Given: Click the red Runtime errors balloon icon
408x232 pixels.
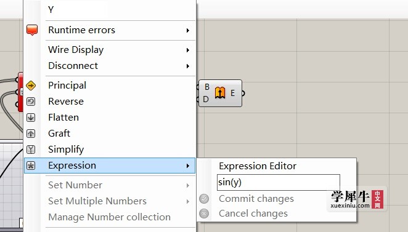Looking at the screenshot, I should click(32, 30).
